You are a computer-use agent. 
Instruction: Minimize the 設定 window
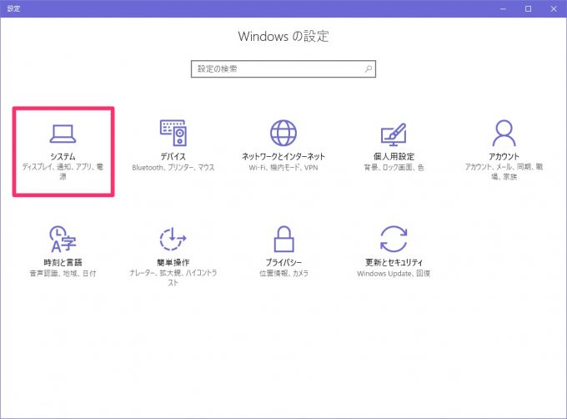click(503, 8)
